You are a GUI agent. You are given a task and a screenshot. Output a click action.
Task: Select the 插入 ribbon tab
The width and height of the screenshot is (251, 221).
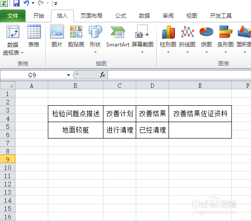pyautogui.click(x=62, y=15)
